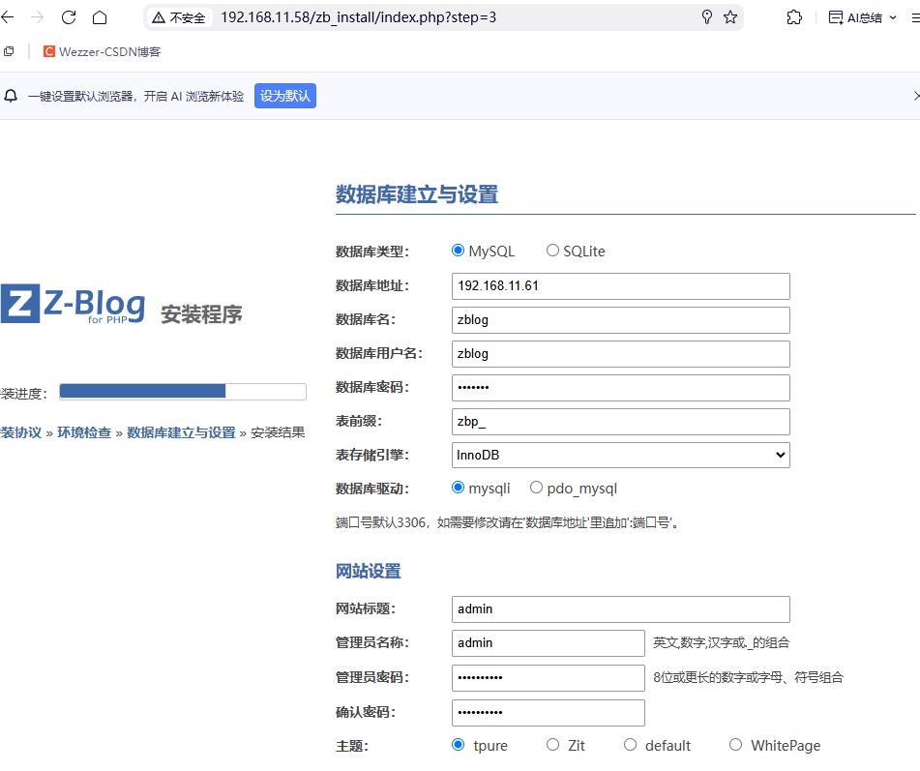Click the 环境检查 step link
The height and width of the screenshot is (771, 920).
pyautogui.click(x=84, y=433)
